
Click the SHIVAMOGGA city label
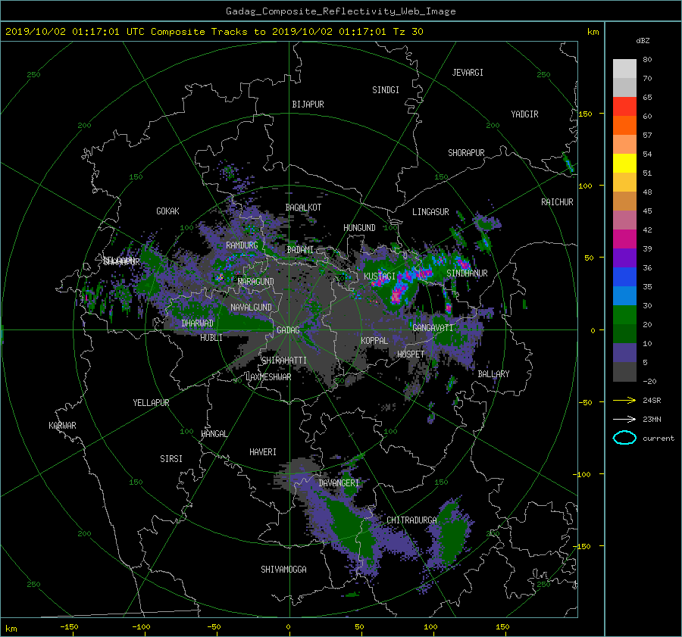[283, 569]
